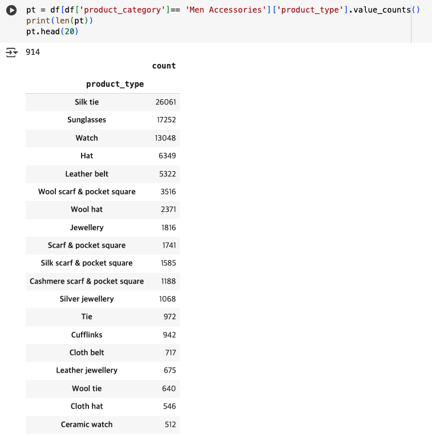Click the count value 1585
This screenshot has width=432, height=436.
point(168,263)
